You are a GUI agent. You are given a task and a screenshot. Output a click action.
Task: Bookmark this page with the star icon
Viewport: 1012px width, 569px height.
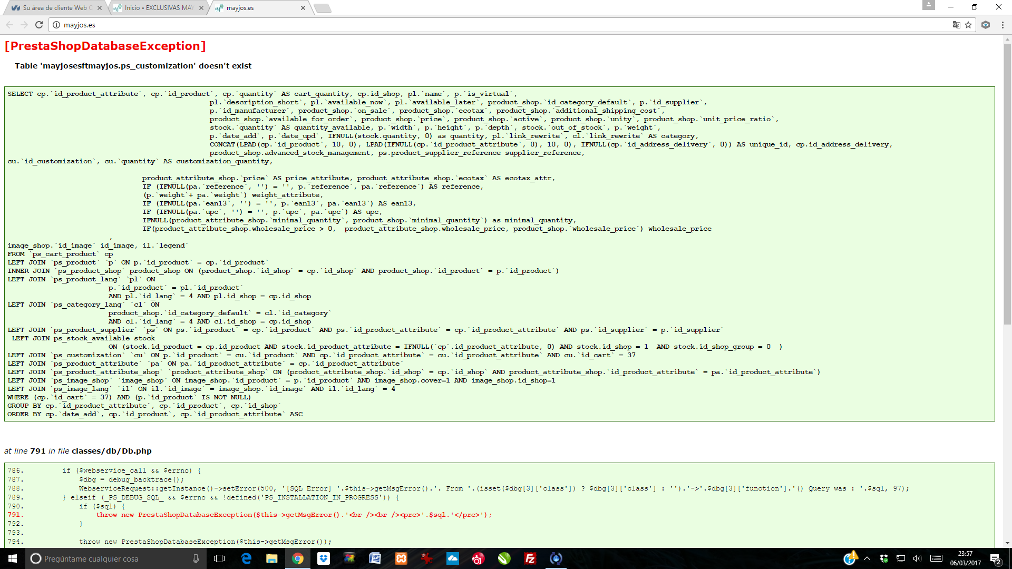pyautogui.click(x=968, y=25)
